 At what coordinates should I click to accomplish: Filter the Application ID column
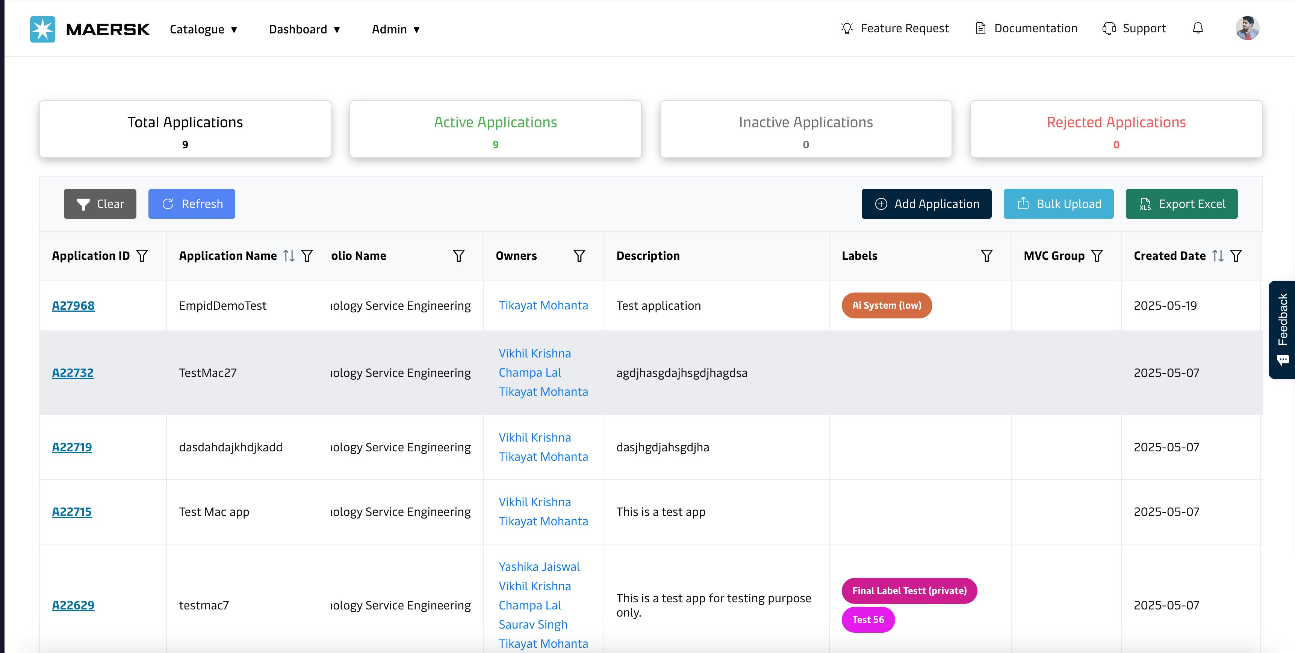(x=142, y=256)
